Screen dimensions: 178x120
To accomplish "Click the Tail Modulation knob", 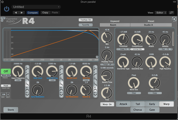I will pyautogui.click(x=72, y=90).
